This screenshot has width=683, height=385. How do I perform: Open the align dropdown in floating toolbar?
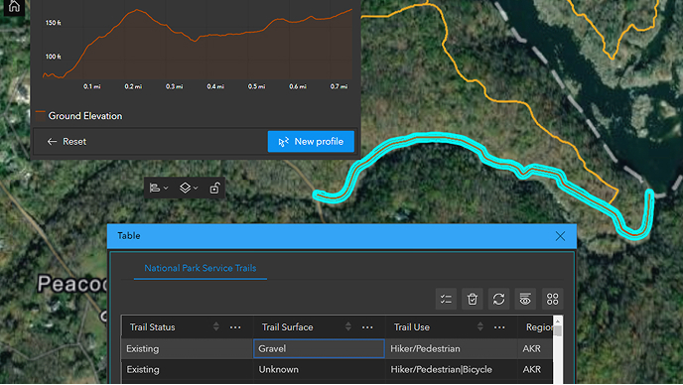(x=159, y=189)
